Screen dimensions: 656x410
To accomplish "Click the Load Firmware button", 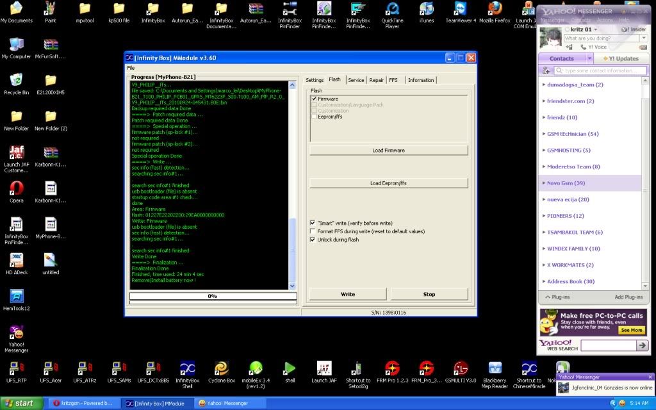I will click(389, 150).
